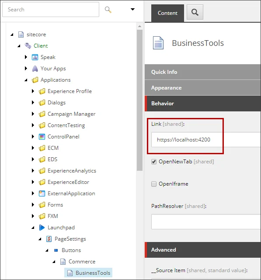Open the search tab with magnifier
Image resolution: width=261 pixels, height=280 pixels.
tap(195, 12)
